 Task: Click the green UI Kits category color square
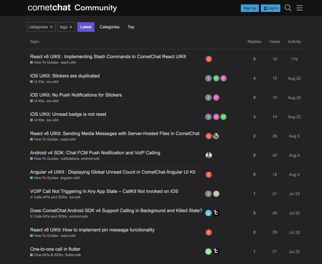click(31, 82)
